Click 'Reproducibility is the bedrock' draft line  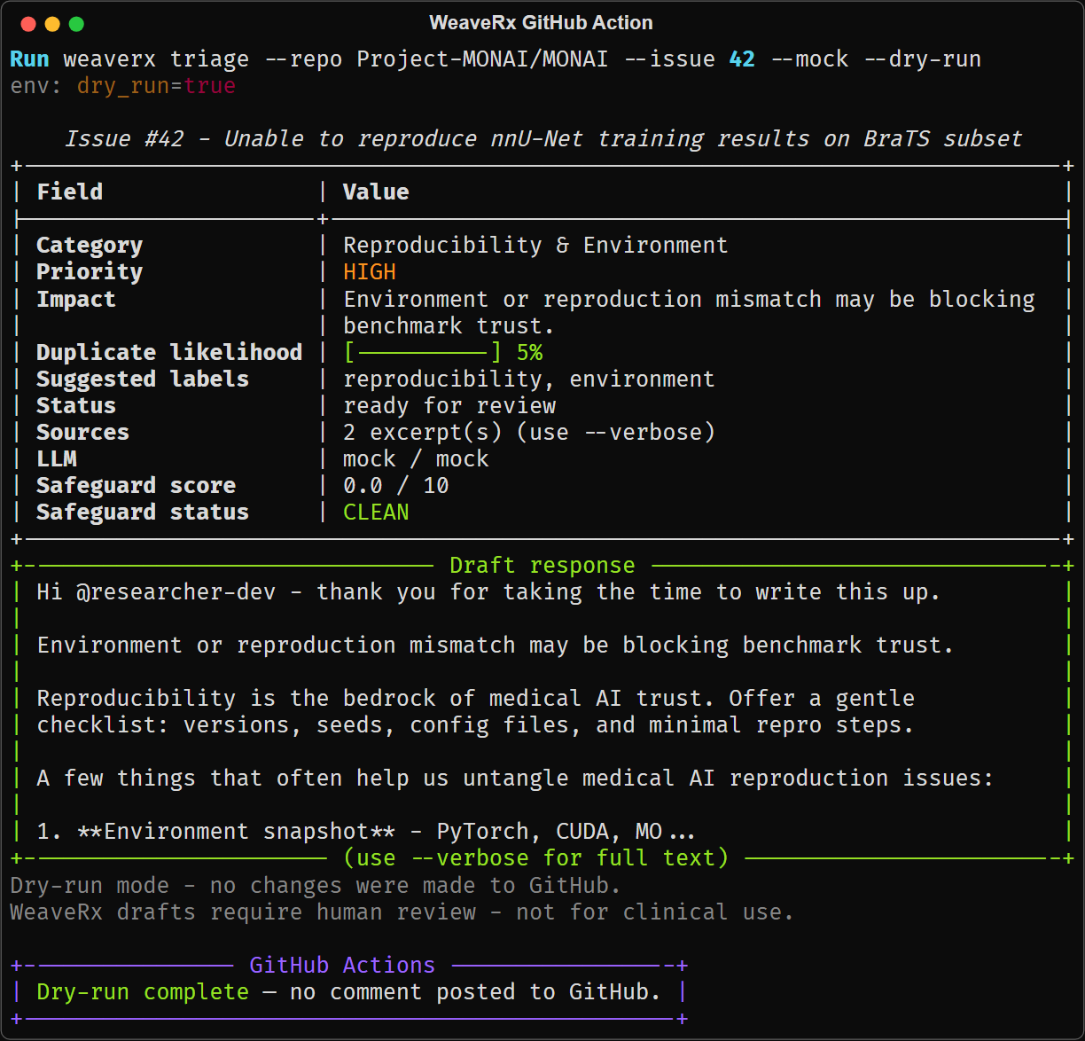(476, 698)
